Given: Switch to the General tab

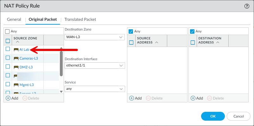Looking at the screenshot, I should pos(14,20).
